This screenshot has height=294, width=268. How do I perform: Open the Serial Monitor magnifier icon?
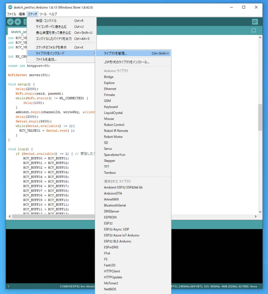point(254,22)
